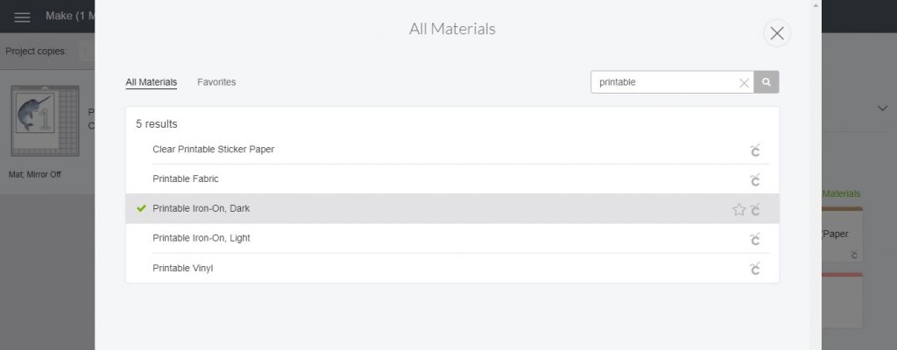Click Cricut icon beside Printable Iron-On, Dark
Screen dimensions: 897x350
click(755, 209)
